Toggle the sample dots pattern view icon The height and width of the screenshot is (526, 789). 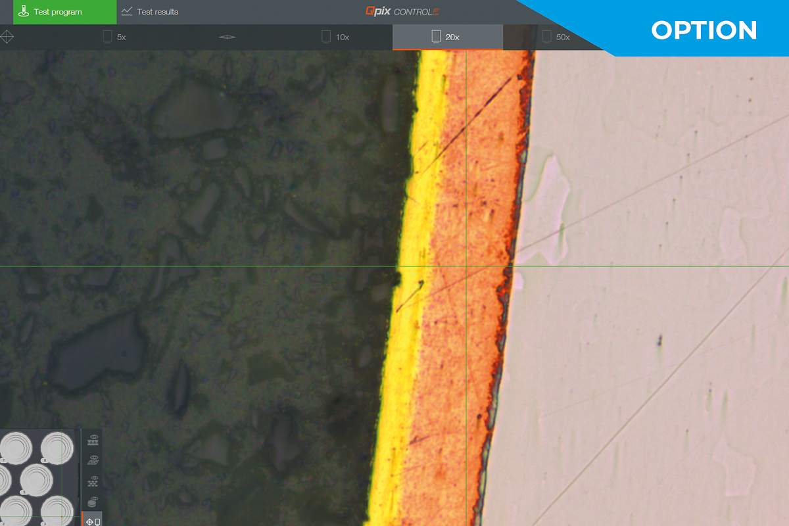pyautogui.click(x=93, y=481)
